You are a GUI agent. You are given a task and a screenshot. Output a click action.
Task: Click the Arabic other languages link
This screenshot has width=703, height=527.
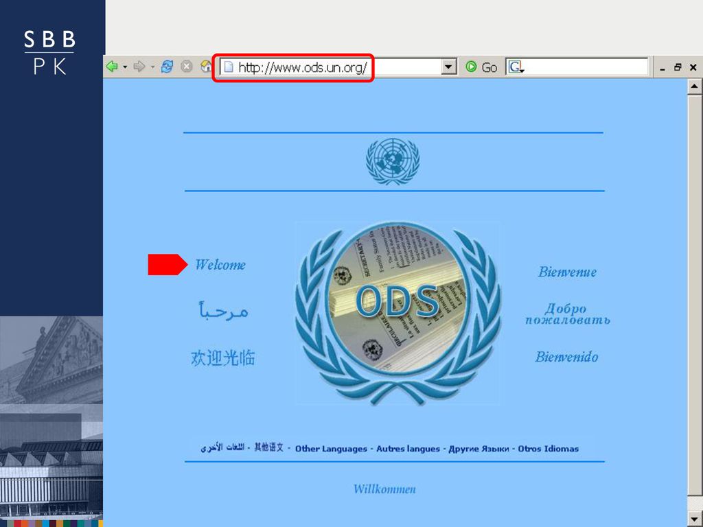tap(222, 447)
